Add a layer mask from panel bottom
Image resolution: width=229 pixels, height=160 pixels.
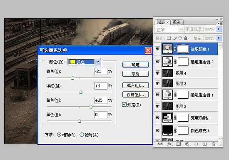[178, 144]
